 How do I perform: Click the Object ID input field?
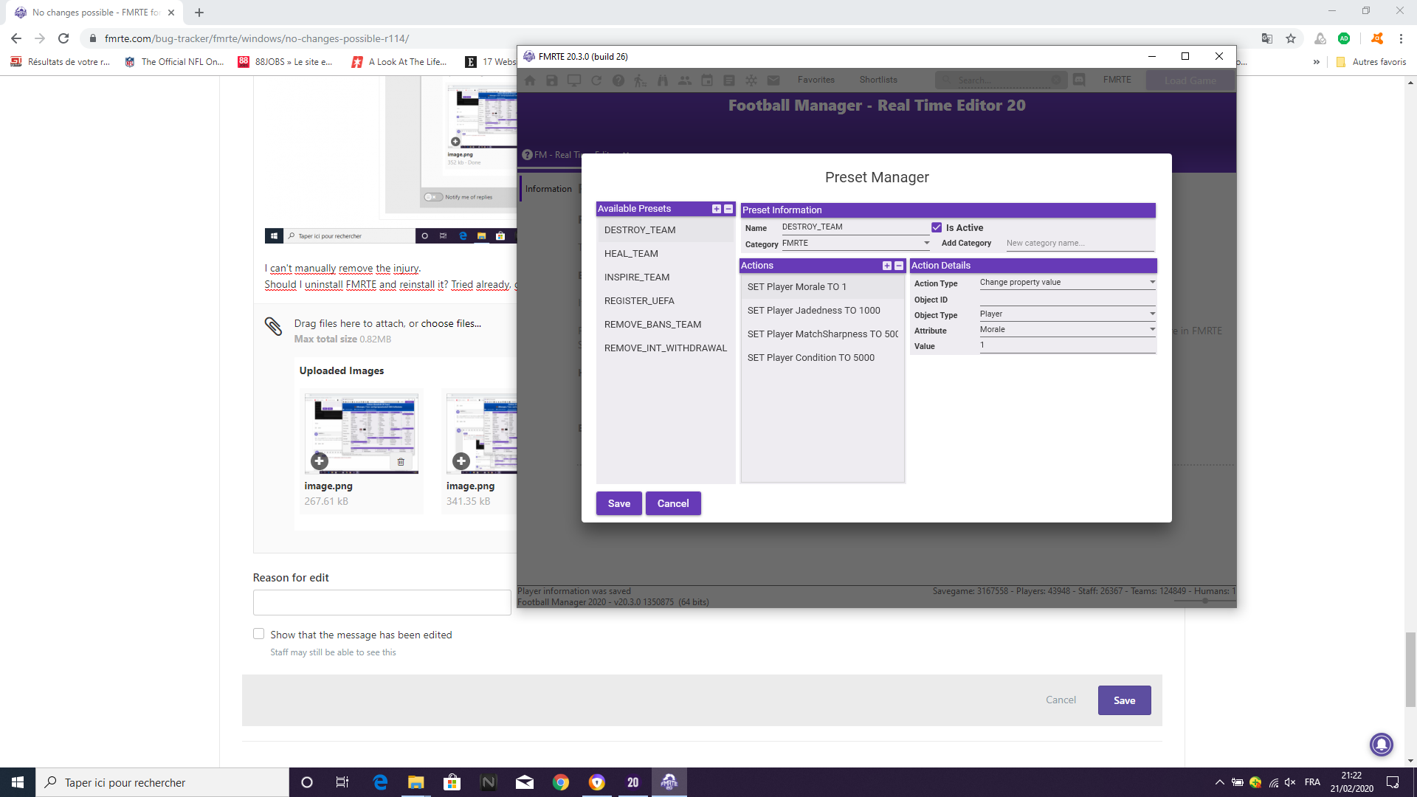pos(1067,299)
